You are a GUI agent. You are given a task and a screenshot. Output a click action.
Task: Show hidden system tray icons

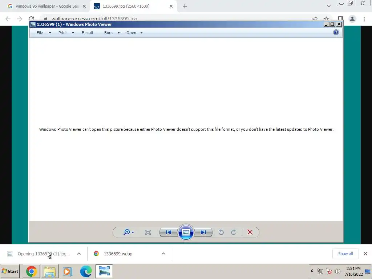click(312, 271)
